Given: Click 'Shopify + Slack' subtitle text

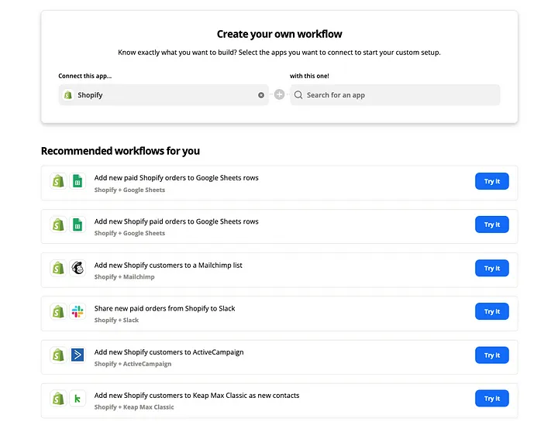Looking at the screenshot, I should [116, 320].
